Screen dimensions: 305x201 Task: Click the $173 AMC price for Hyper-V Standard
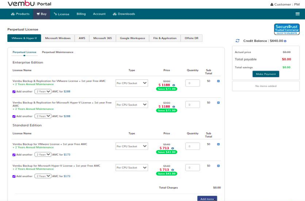(67, 176)
